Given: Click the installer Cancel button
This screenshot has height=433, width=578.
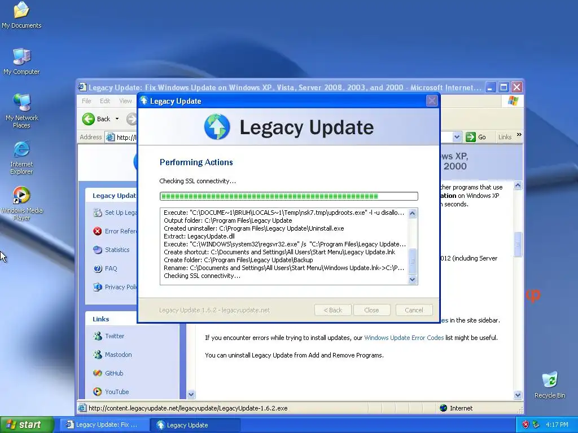Looking at the screenshot, I should pyautogui.click(x=414, y=310).
